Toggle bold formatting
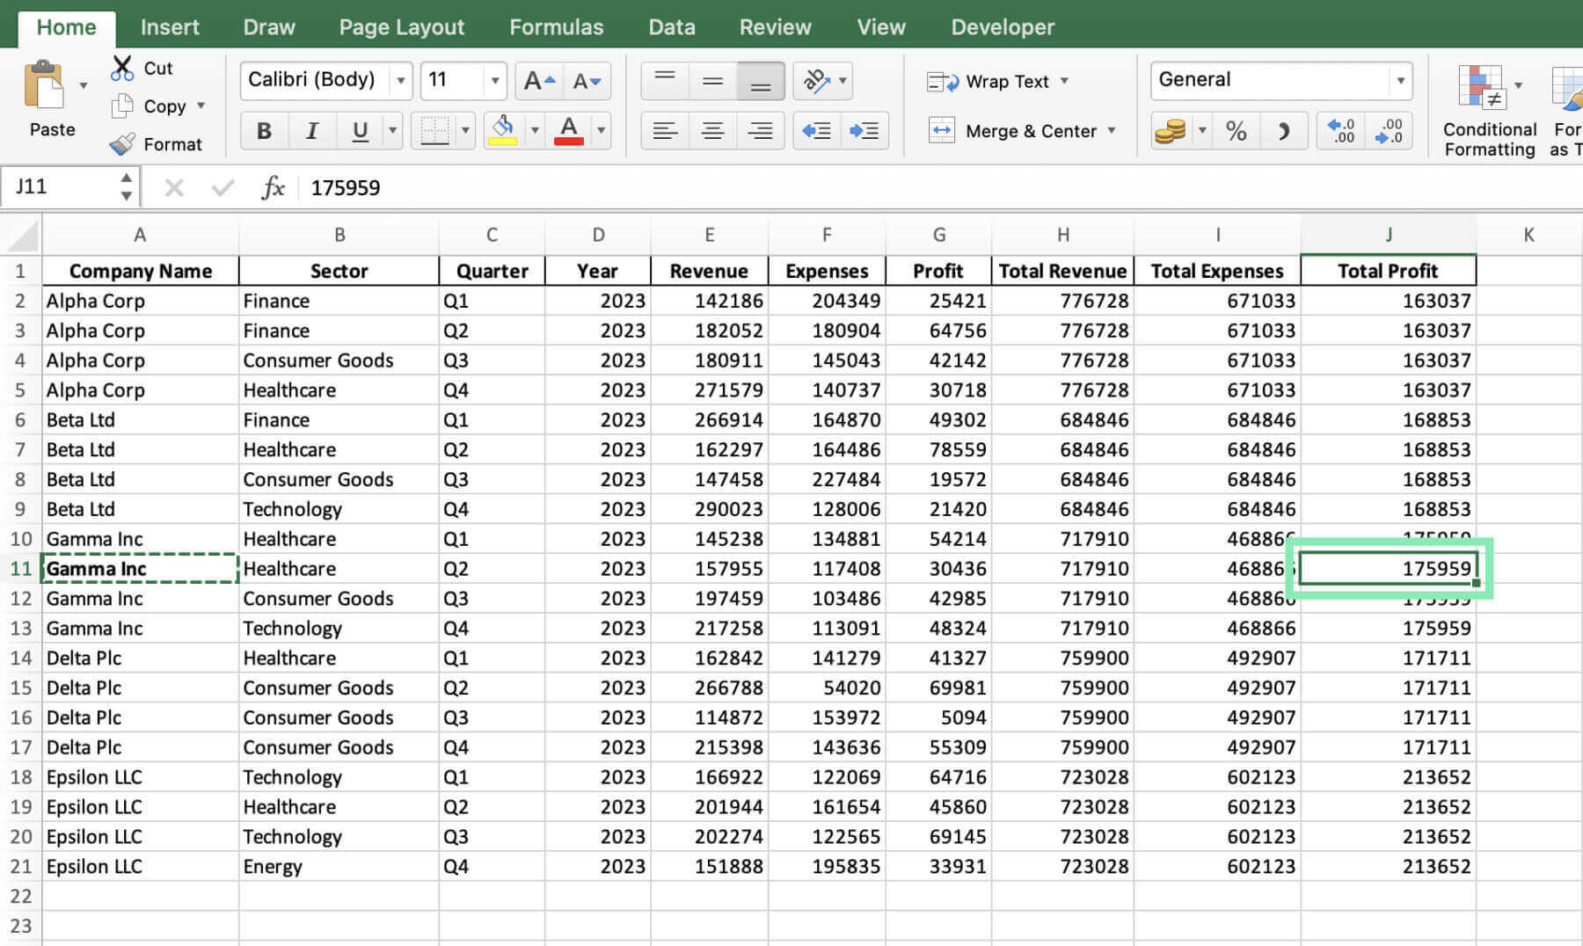Image resolution: width=1583 pixels, height=946 pixels. tap(263, 130)
